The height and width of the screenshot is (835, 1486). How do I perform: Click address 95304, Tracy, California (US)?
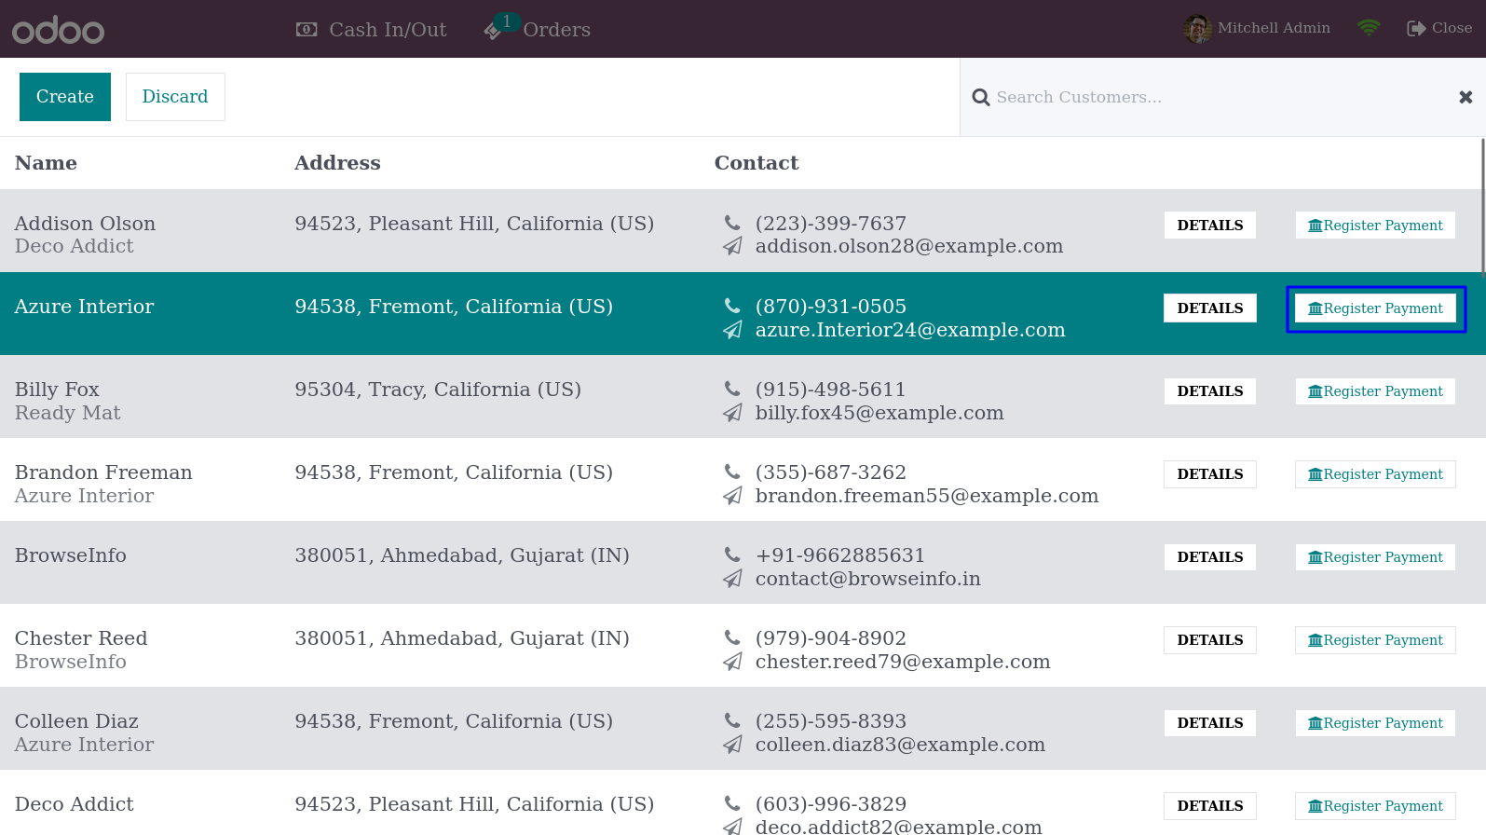438,390
